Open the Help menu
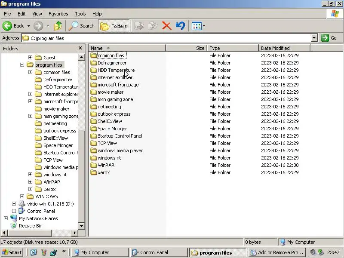The width and height of the screenshot is (344, 258). tap(97, 14)
